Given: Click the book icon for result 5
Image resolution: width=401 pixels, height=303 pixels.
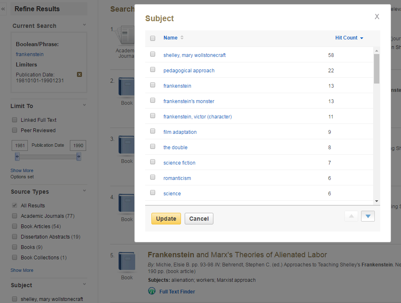Looking at the screenshot, I should pos(126,261).
